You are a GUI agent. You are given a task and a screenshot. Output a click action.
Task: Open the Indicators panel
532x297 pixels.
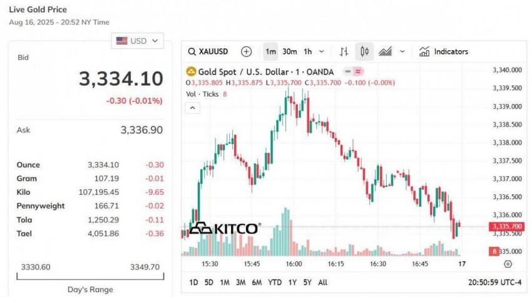pyautogui.click(x=444, y=51)
